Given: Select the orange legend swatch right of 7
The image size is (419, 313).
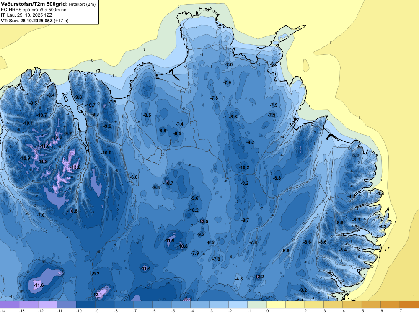Looking at the screenshot, I should point(409,305).
